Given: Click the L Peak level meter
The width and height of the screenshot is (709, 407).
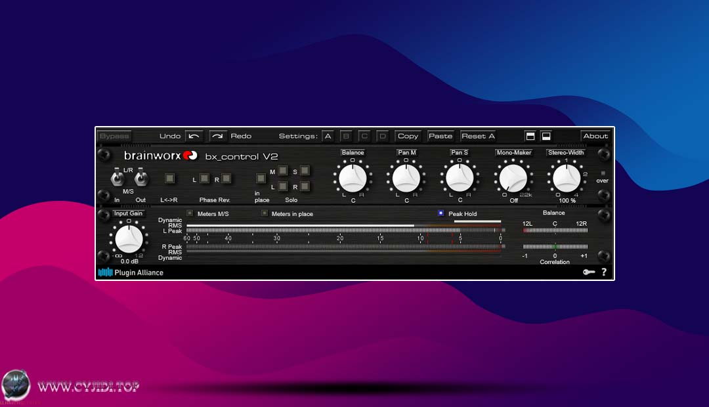Looking at the screenshot, I should [345, 230].
